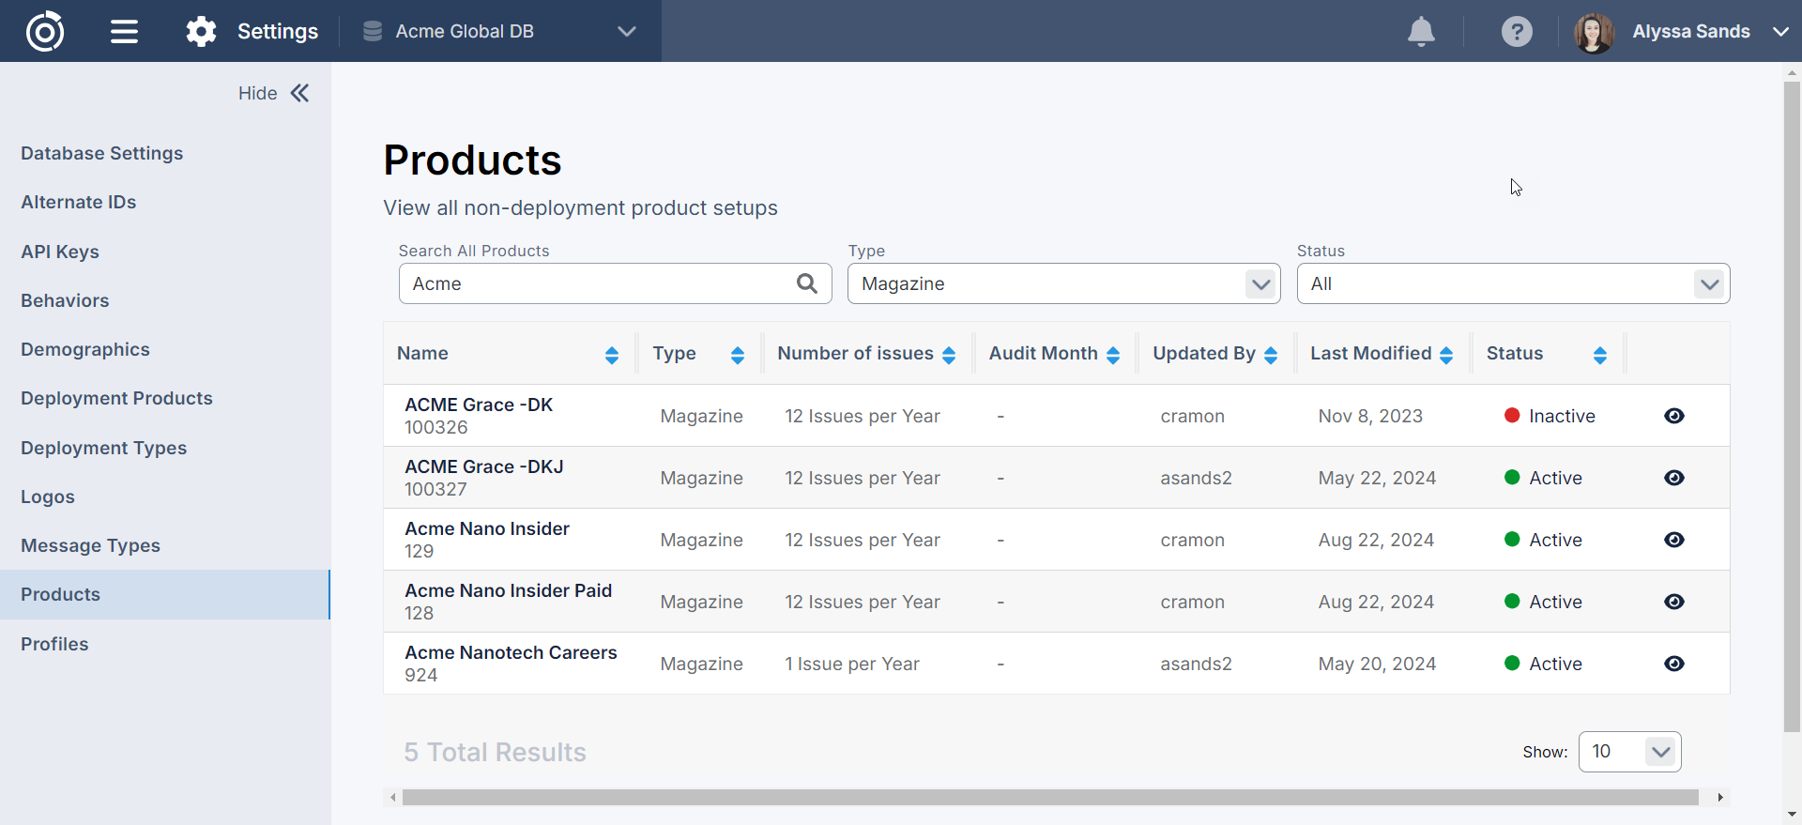Open the notifications bell
The image size is (1802, 825).
(x=1421, y=31)
